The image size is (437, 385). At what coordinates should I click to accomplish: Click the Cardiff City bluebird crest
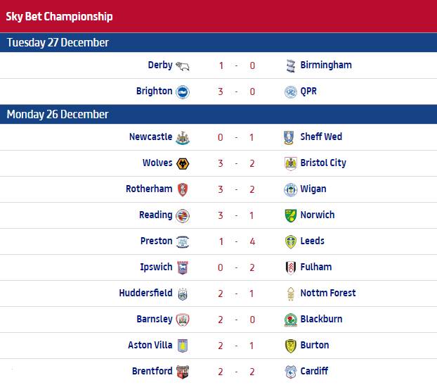291,372
